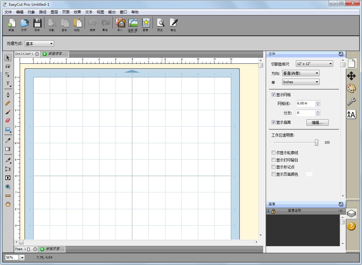Click the 新建项目 tab
This screenshot has height=265, width=362.
[55, 54]
